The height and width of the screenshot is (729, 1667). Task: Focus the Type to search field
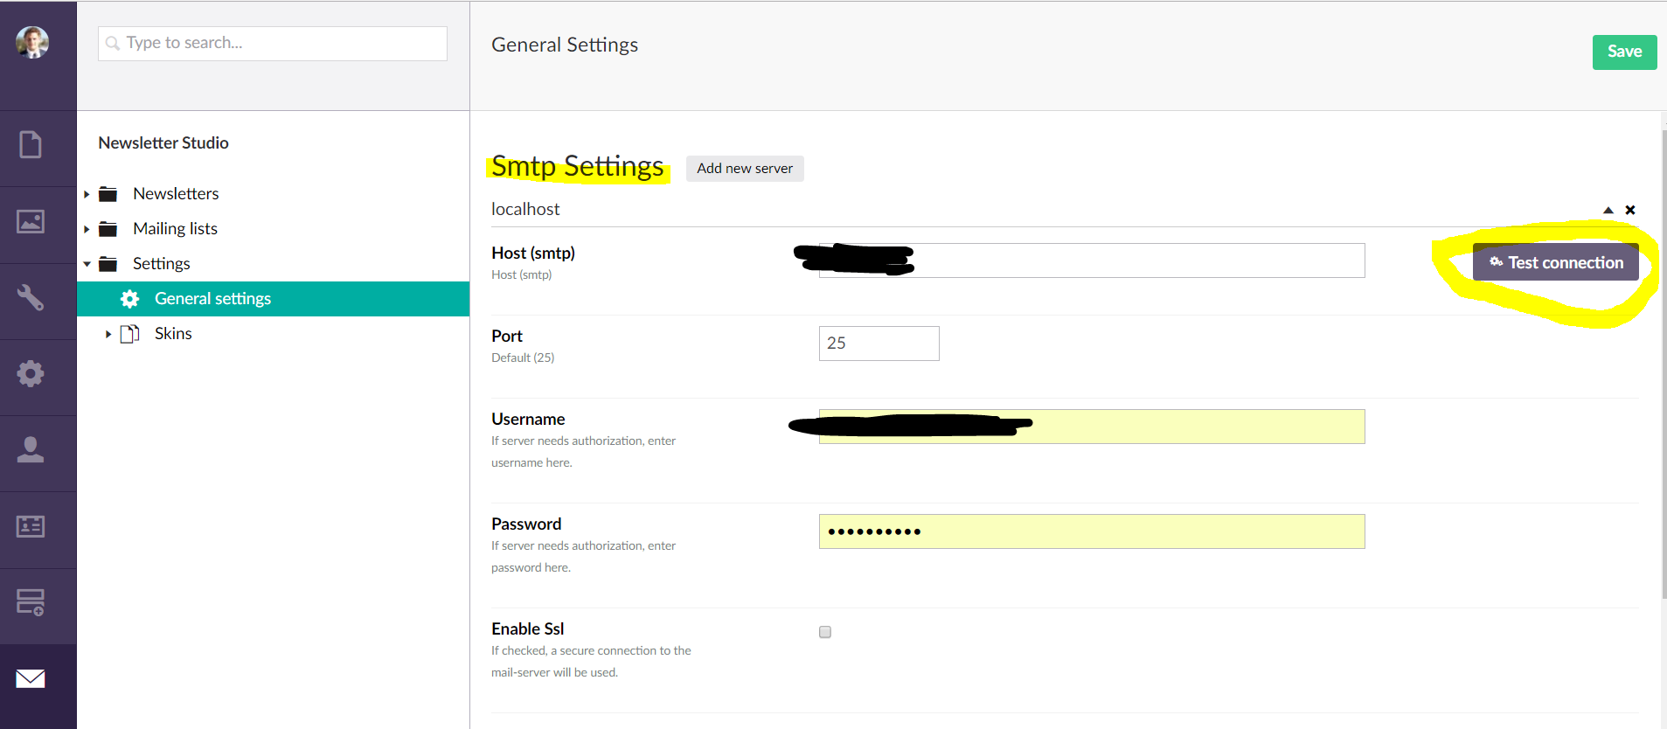click(273, 43)
